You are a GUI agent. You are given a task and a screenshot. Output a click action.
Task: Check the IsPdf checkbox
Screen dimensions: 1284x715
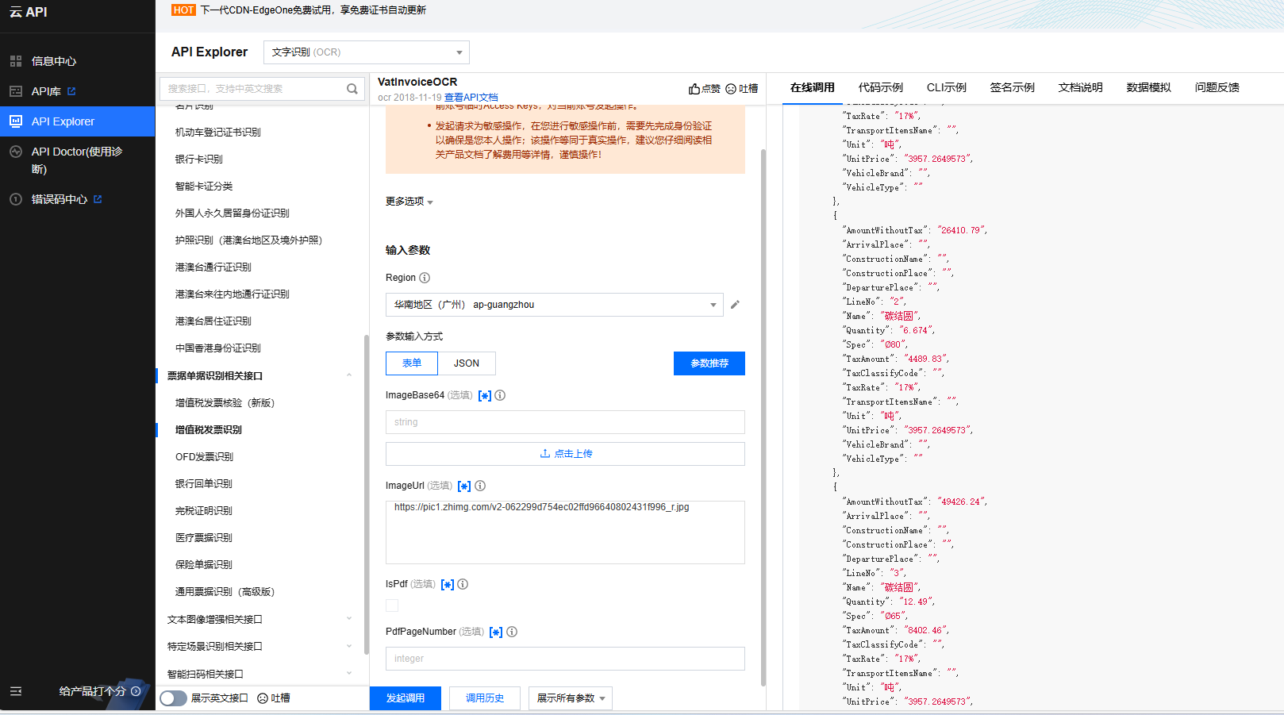(392, 605)
